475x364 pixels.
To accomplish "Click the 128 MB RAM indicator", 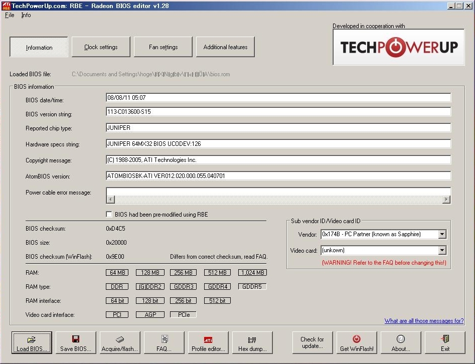I will coord(150,273).
